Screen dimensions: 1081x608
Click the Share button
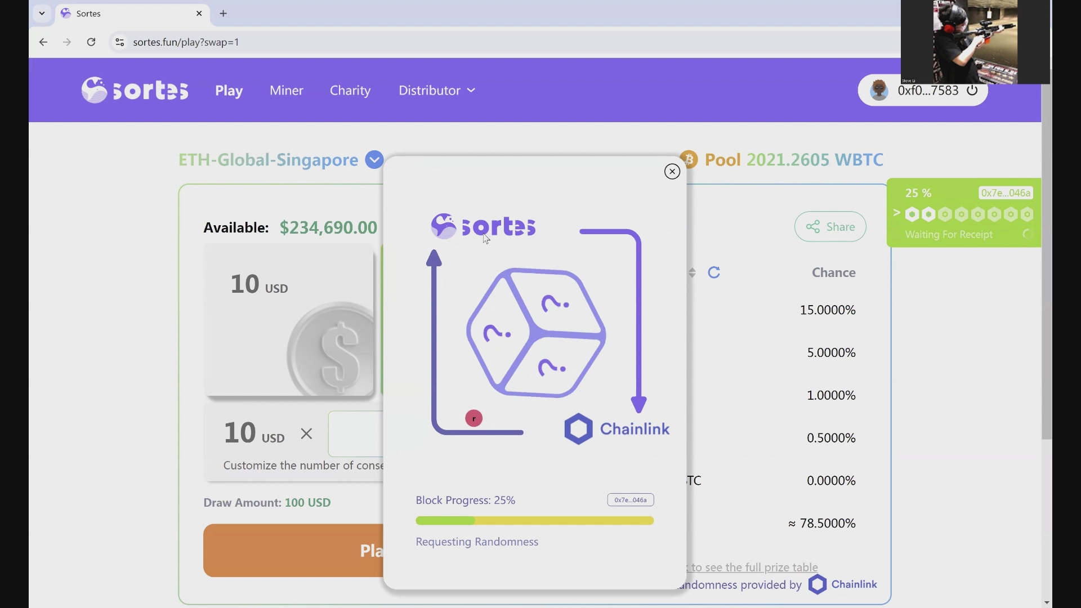(x=830, y=226)
